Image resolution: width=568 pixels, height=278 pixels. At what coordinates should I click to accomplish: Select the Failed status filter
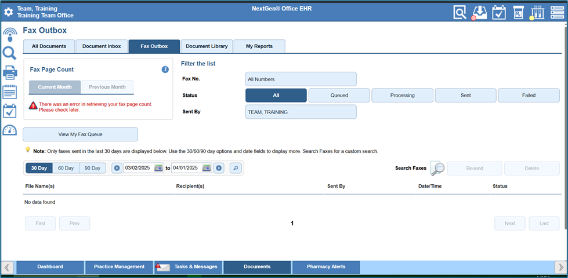click(x=529, y=96)
